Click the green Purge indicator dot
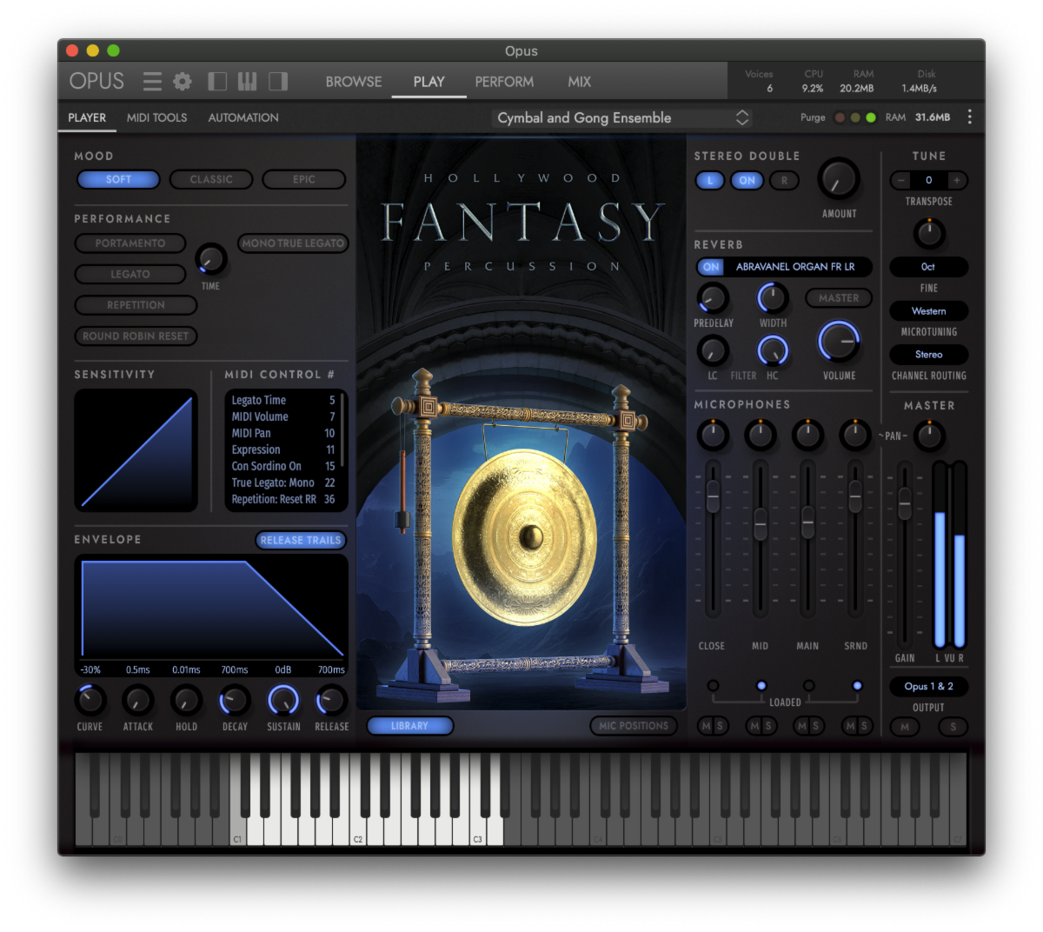Viewport: 1043px width, 932px height. (871, 117)
